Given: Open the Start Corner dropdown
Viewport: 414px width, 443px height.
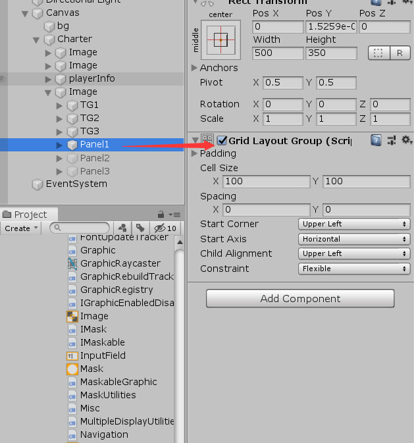Looking at the screenshot, I should click(x=354, y=224).
